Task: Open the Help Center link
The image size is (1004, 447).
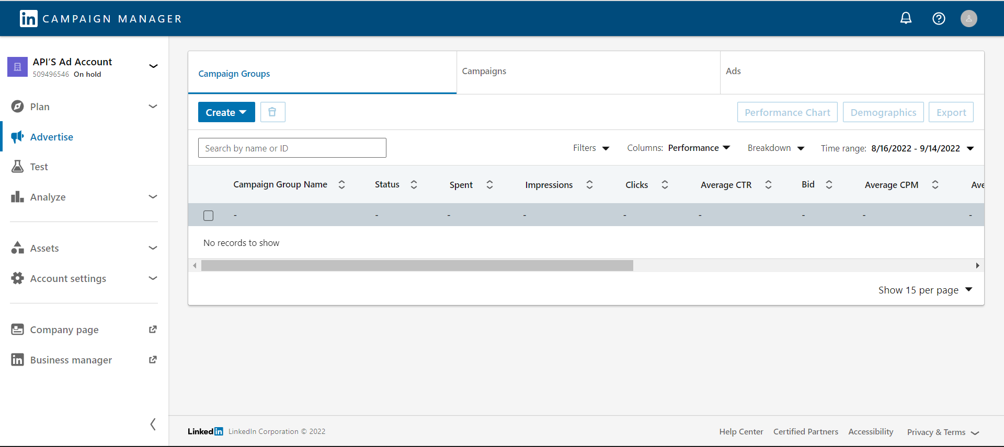Action: tap(740, 432)
